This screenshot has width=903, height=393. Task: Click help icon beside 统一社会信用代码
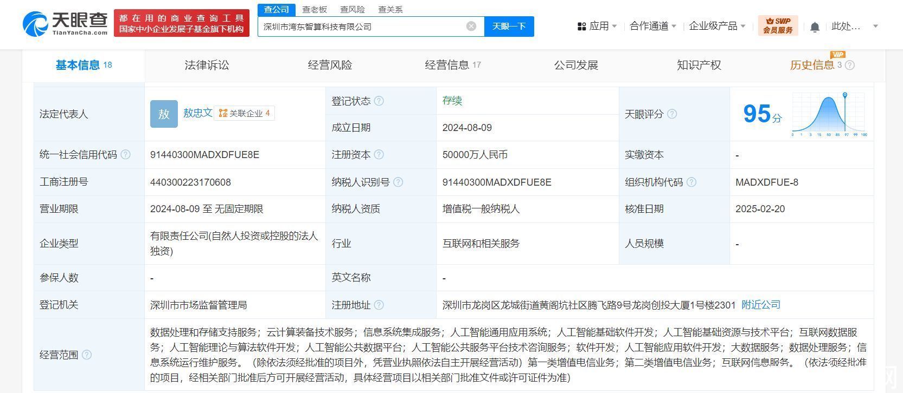(x=126, y=155)
